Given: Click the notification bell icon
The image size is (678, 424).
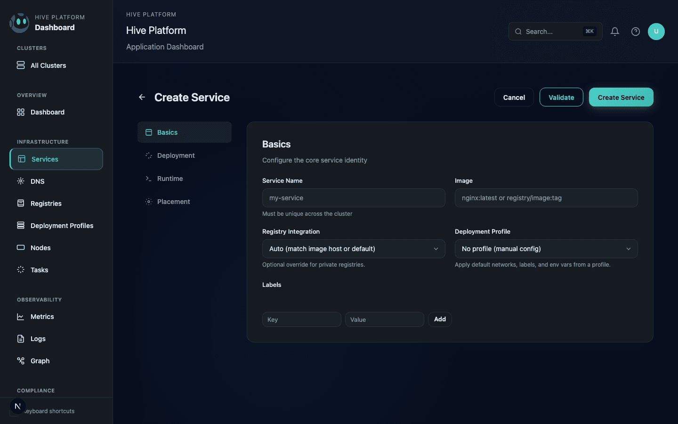Looking at the screenshot, I should (614, 32).
